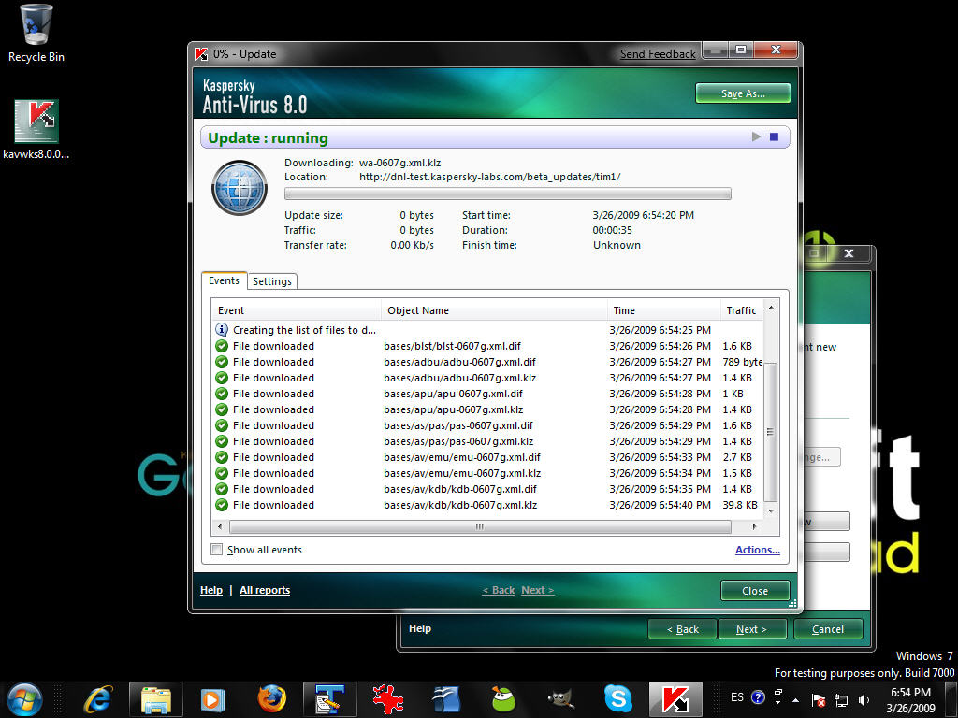
Task: Launch GIMP from the taskbar
Action: pyautogui.click(x=561, y=699)
